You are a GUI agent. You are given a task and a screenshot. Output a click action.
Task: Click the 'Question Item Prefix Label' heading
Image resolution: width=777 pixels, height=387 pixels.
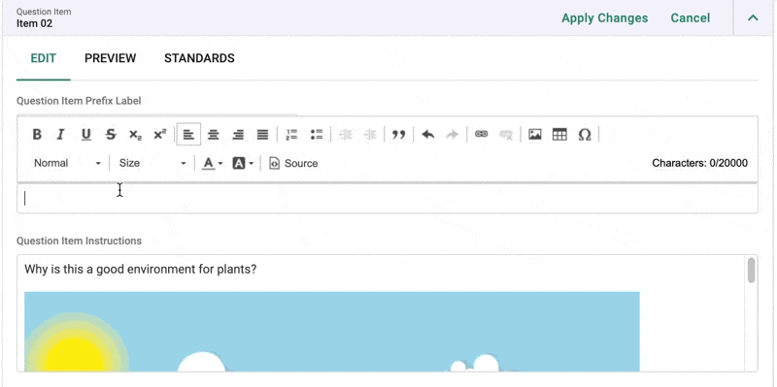pyautogui.click(x=79, y=101)
